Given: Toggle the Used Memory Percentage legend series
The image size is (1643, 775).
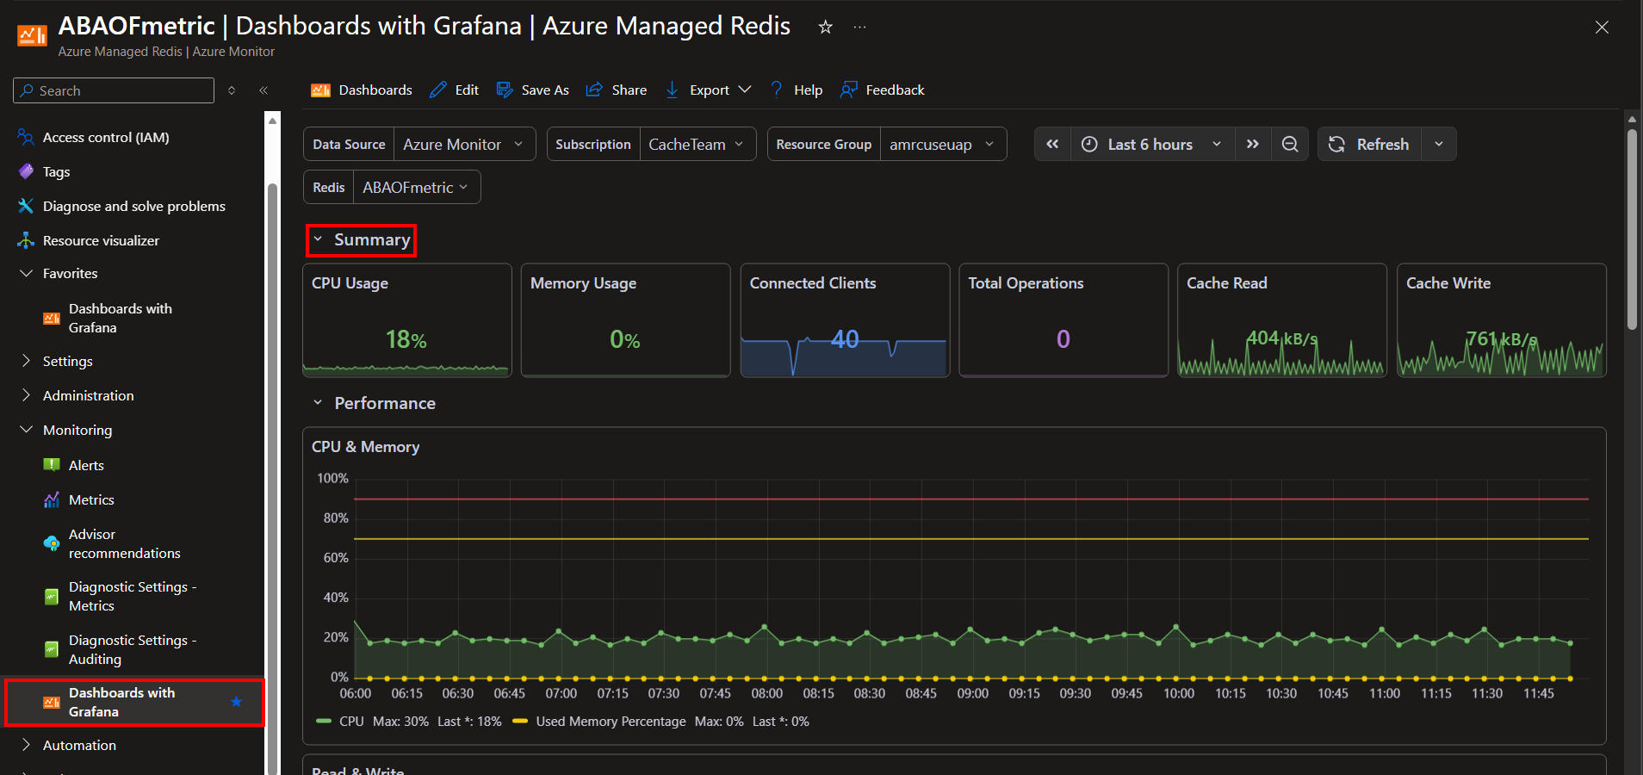Looking at the screenshot, I should (x=599, y=721).
